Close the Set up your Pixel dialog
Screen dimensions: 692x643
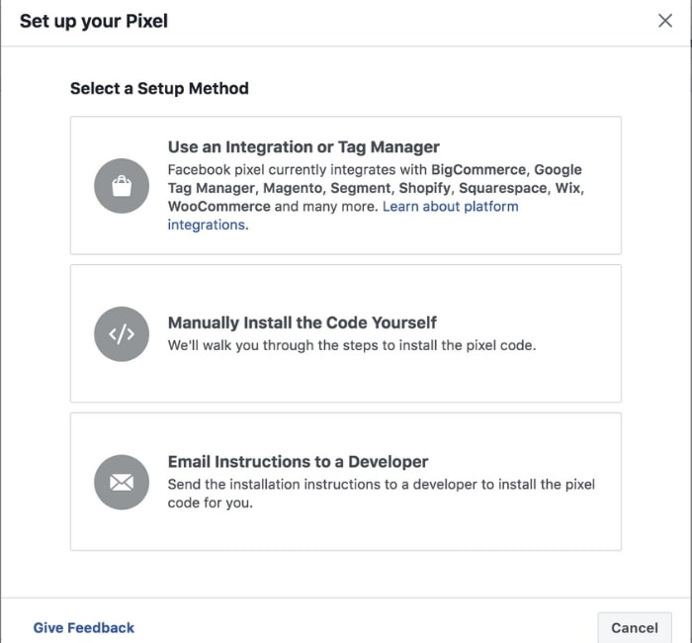coord(665,21)
